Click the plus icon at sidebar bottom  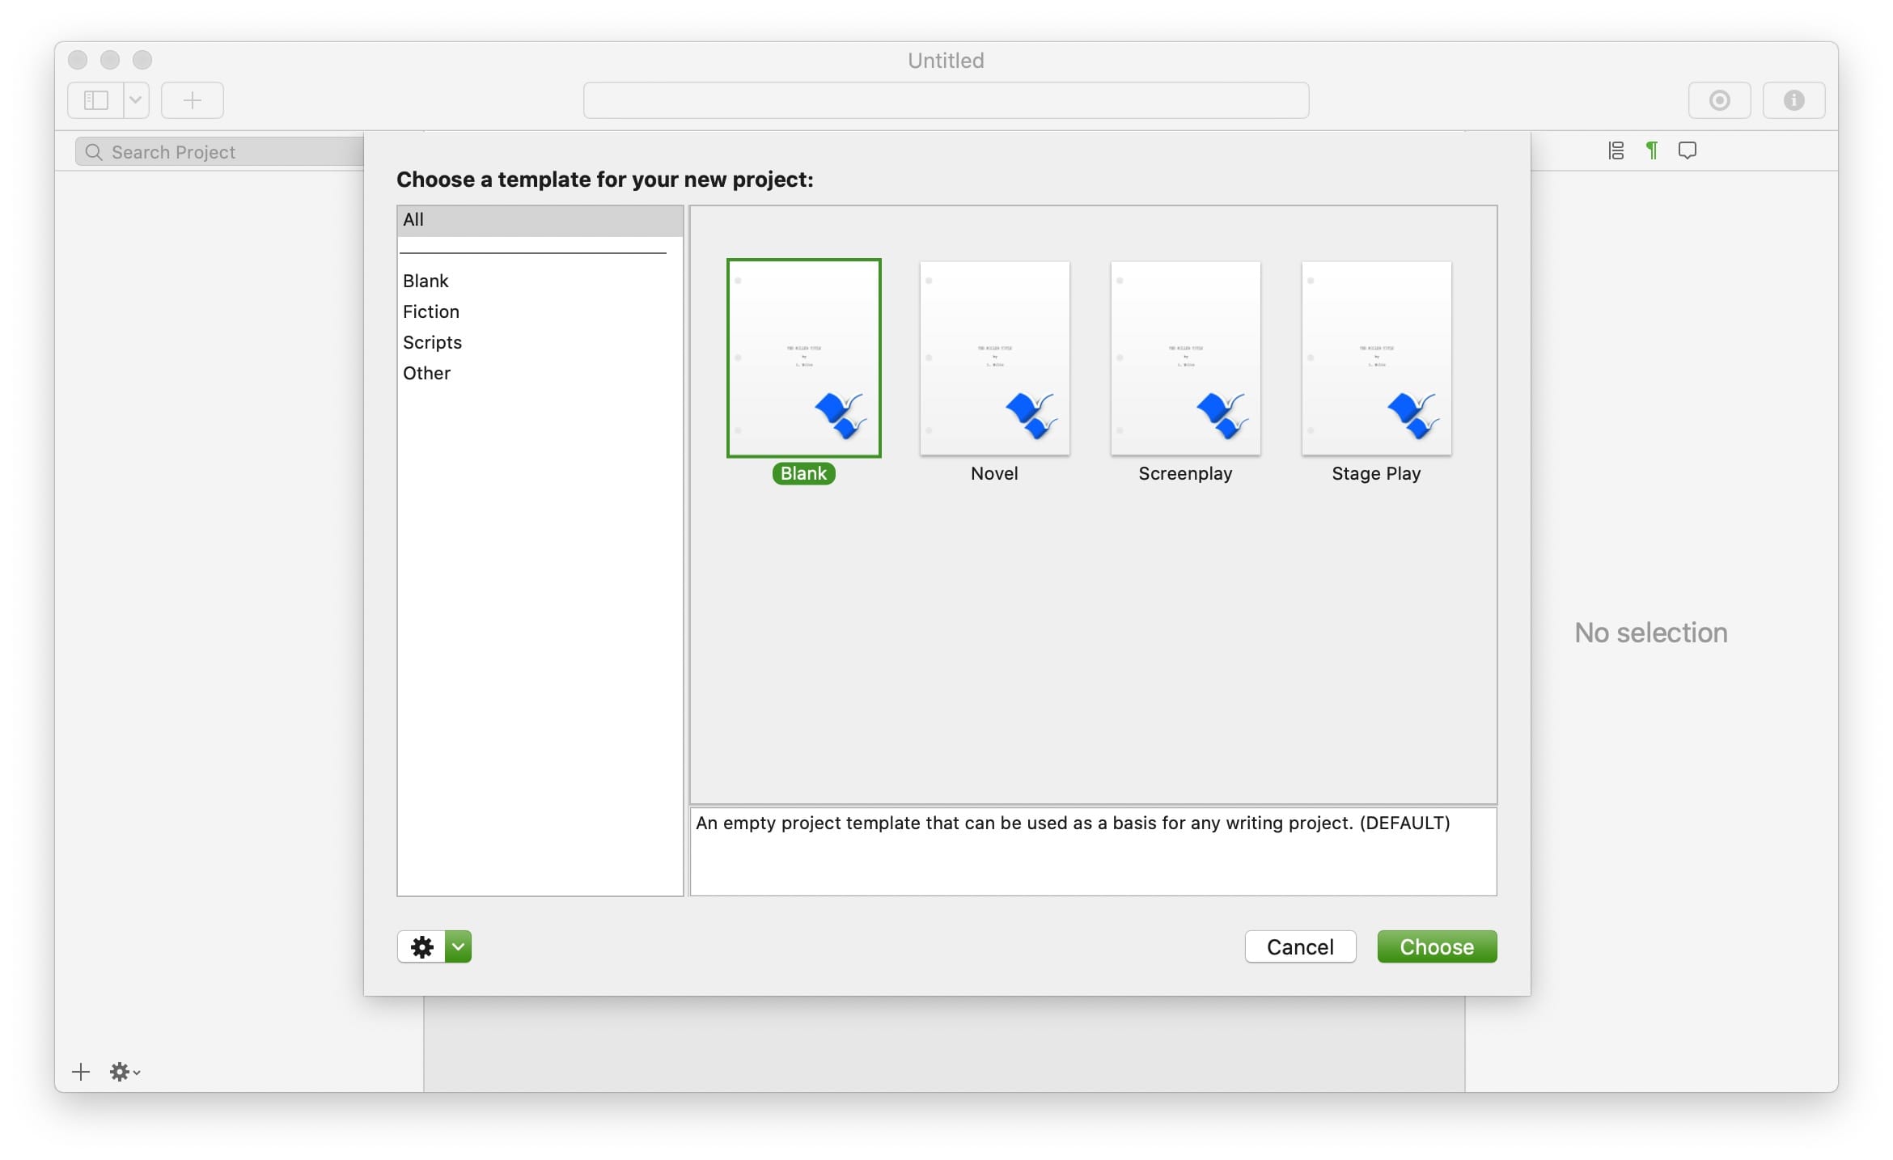point(81,1072)
